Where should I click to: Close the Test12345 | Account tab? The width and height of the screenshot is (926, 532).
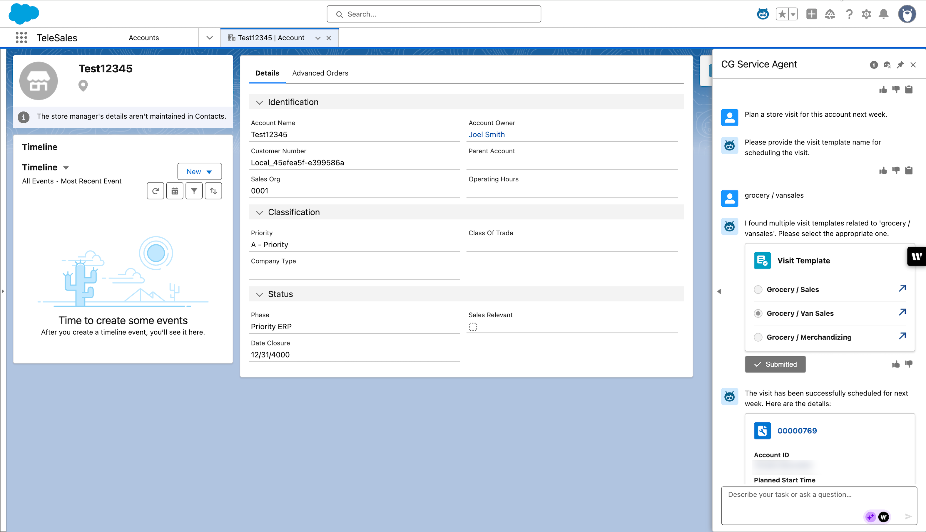[329, 38]
